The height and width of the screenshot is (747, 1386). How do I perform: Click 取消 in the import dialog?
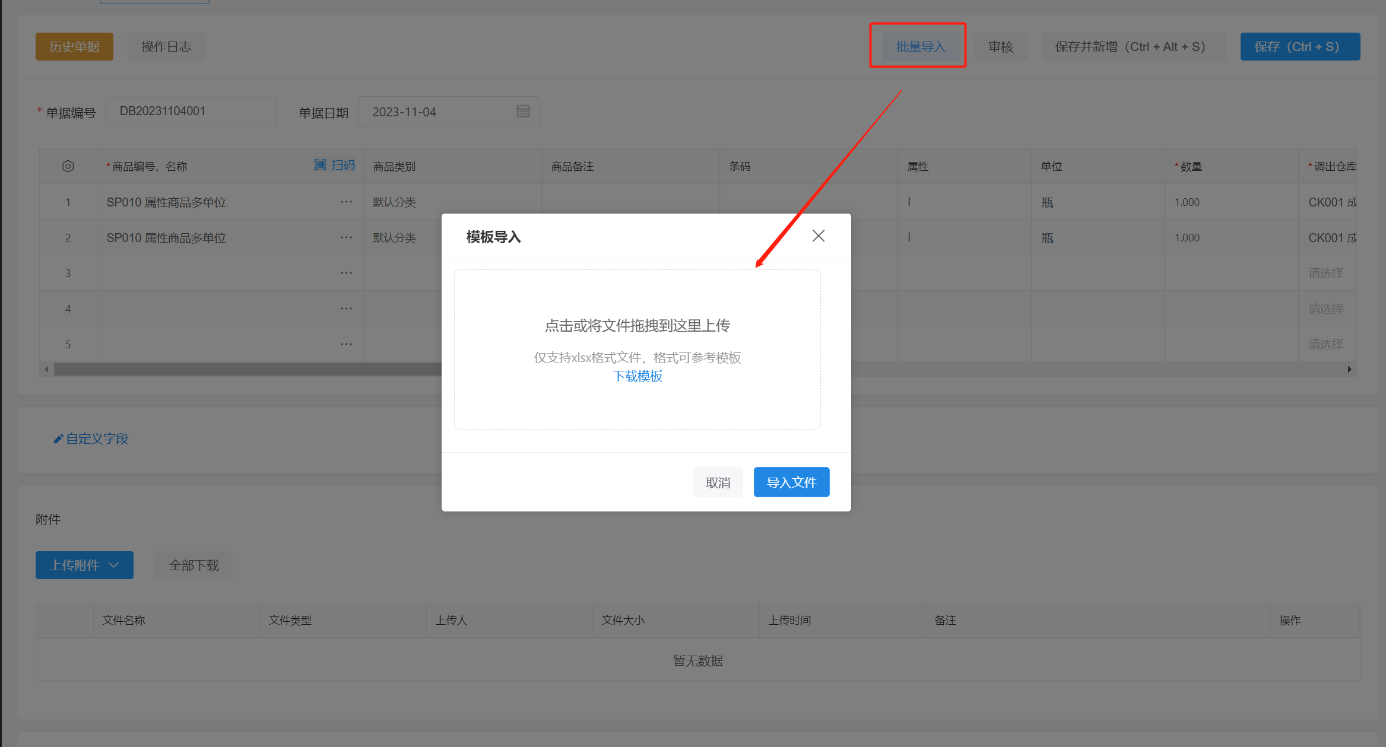pyautogui.click(x=718, y=482)
